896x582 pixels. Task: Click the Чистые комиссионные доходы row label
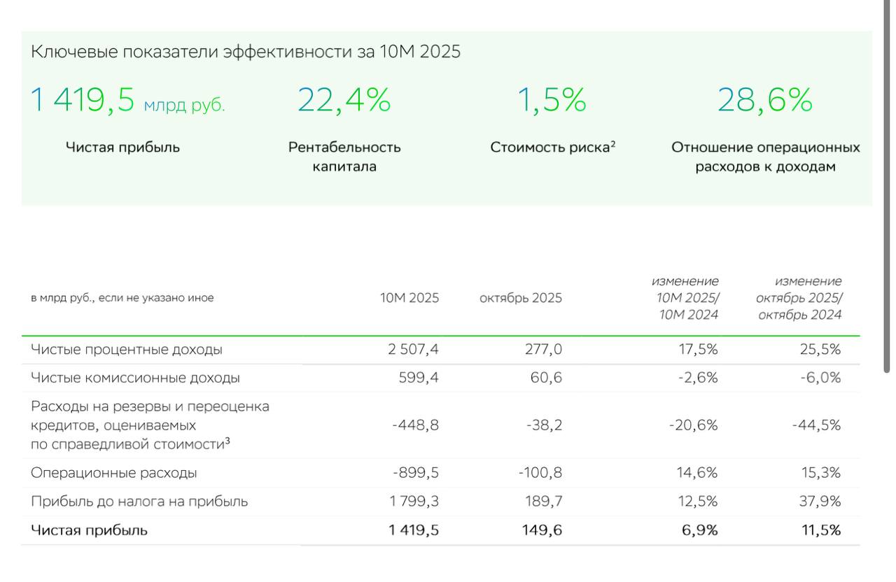135,378
